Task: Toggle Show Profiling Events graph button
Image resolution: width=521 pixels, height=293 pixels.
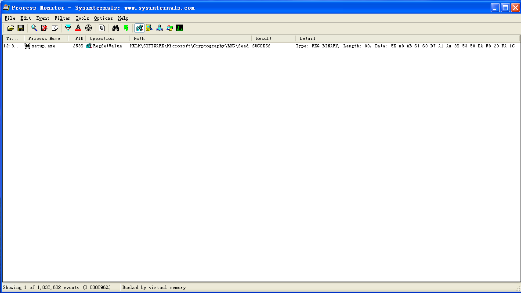Action: pyautogui.click(x=180, y=28)
